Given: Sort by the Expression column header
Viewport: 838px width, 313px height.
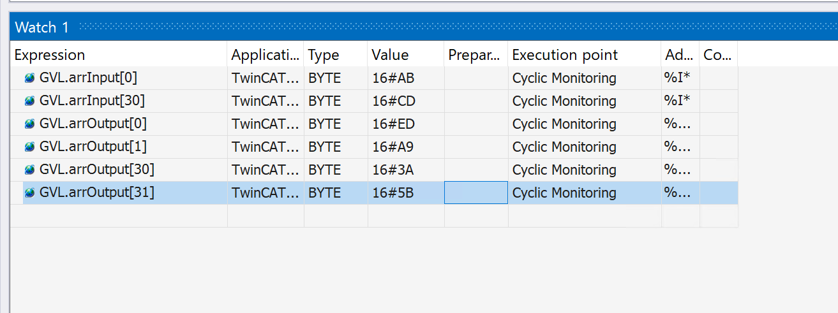Looking at the screenshot, I should (50, 55).
